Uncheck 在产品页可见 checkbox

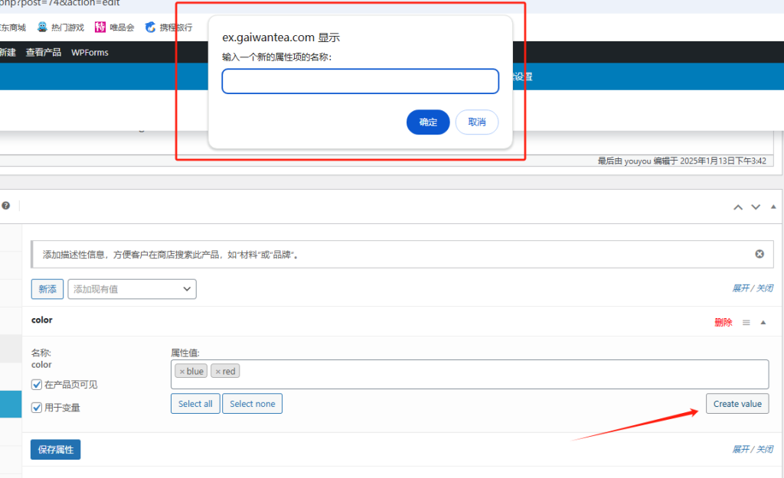click(x=35, y=384)
